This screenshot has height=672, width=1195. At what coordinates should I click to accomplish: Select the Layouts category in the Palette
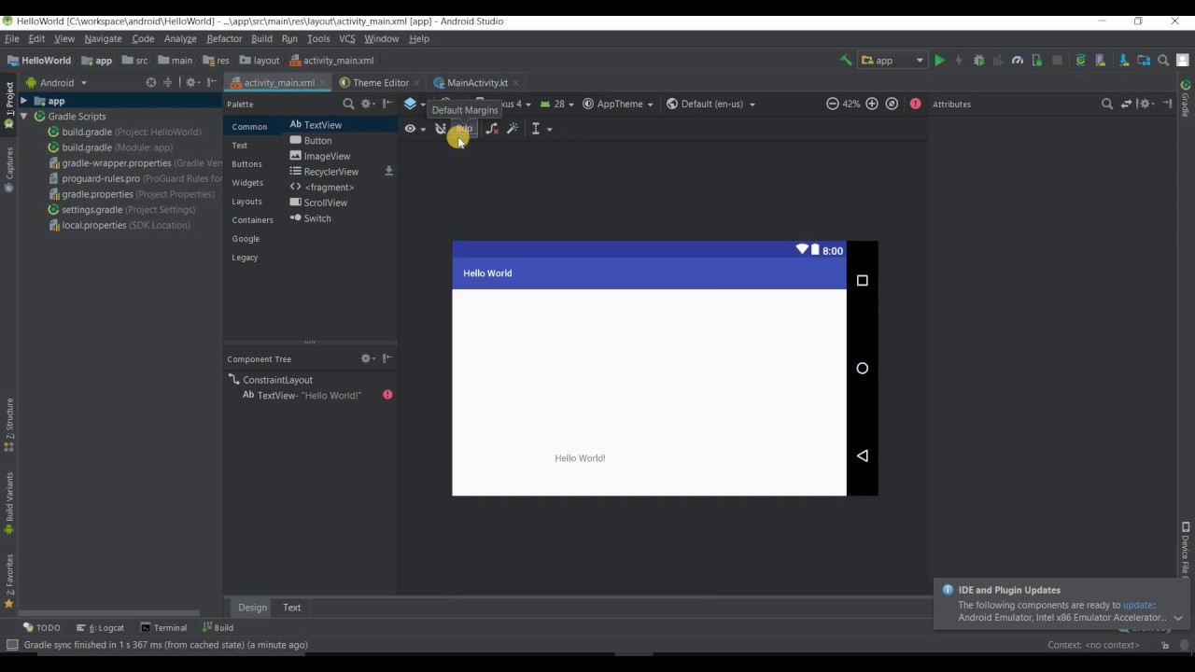click(x=247, y=202)
